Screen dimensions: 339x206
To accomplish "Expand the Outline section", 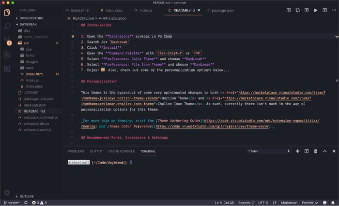I will 25,196.
